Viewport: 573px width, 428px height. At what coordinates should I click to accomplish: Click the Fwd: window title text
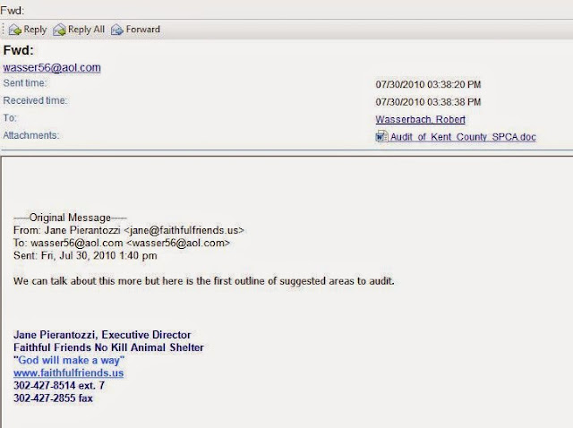[x=12, y=10]
